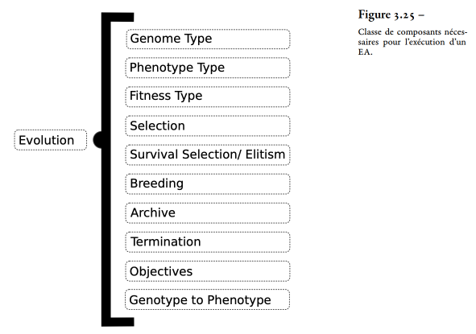Select the Fitness Type box

tap(208, 97)
